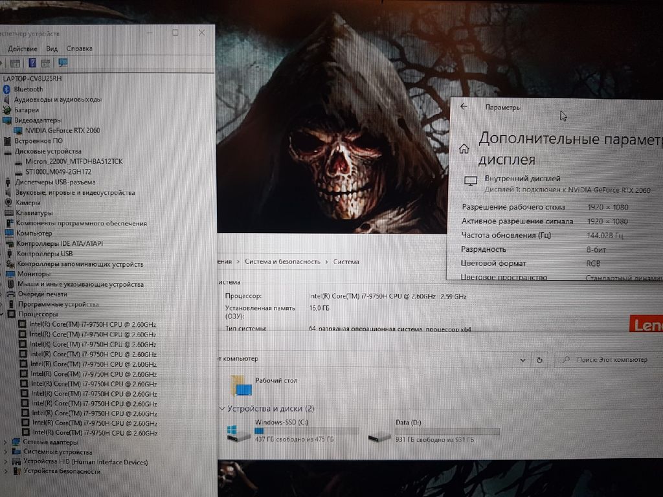This screenshot has width=663, height=497.
Task: Click the network icon beside Сетевые адаптеры
Action: click(x=16, y=442)
